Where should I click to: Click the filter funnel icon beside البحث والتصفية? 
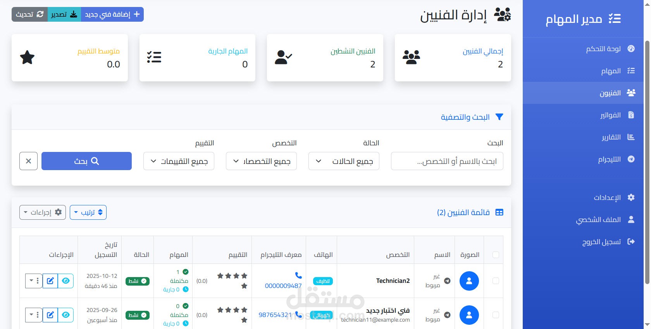coord(499,117)
